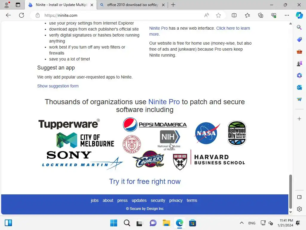The width and height of the screenshot is (306, 230).
Task: Click the scroll down arrow
Action: (290, 212)
